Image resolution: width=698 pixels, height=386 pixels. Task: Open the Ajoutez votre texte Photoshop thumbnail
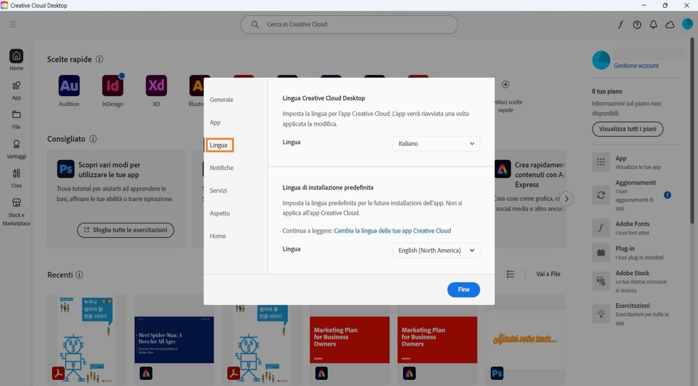point(525,340)
